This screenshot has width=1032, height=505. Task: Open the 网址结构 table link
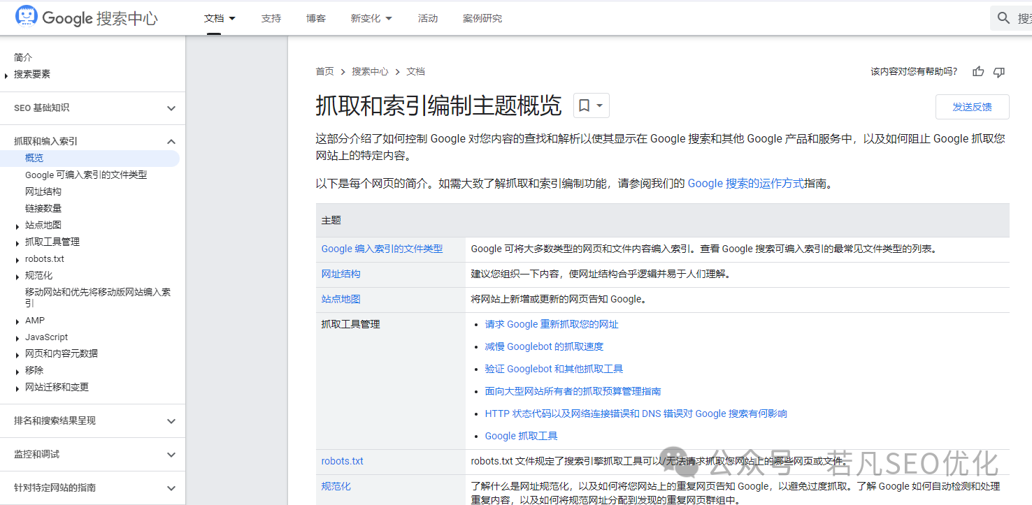point(341,274)
